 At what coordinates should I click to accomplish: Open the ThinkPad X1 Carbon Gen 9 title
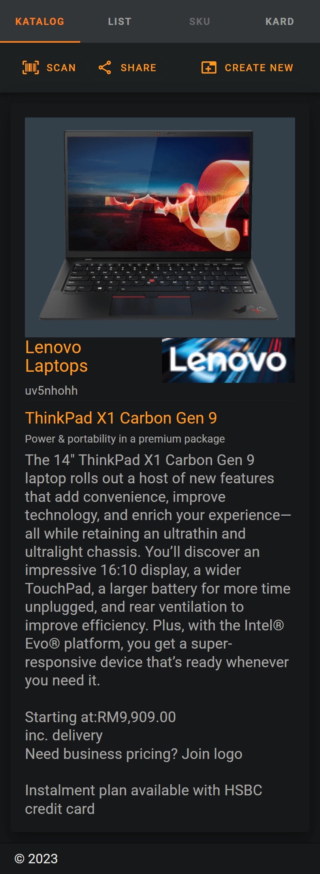pyautogui.click(x=121, y=418)
